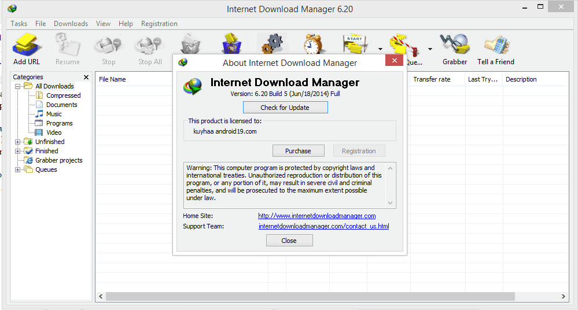Click the large IDM globe logo in About
The image size is (578, 310).
193,87
